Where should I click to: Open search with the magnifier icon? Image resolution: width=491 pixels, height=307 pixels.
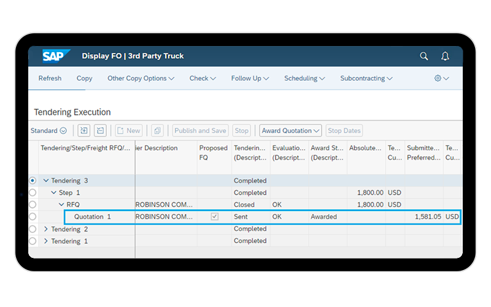(423, 56)
